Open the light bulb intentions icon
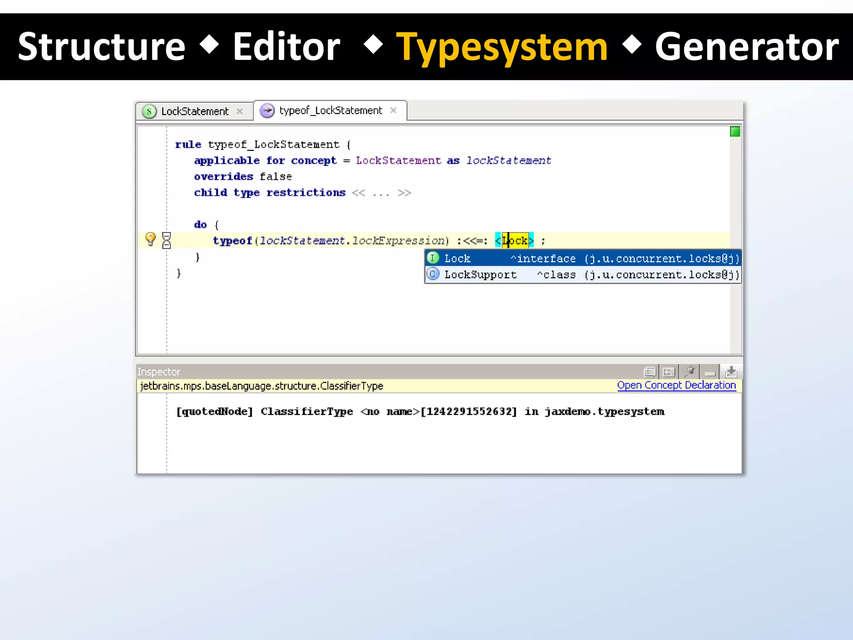The height and width of the screenshot is (640, 853). (150, 239)
